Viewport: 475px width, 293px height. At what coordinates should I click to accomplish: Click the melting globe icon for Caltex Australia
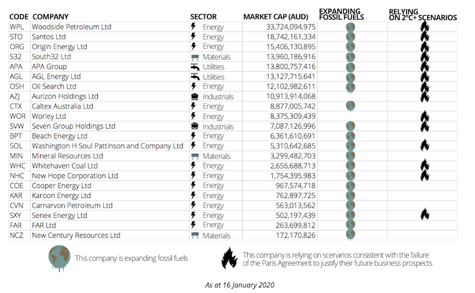351,106
